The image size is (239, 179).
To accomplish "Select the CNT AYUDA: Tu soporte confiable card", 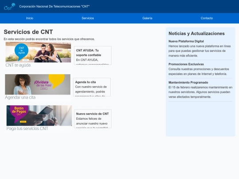I will pos(93,55).
